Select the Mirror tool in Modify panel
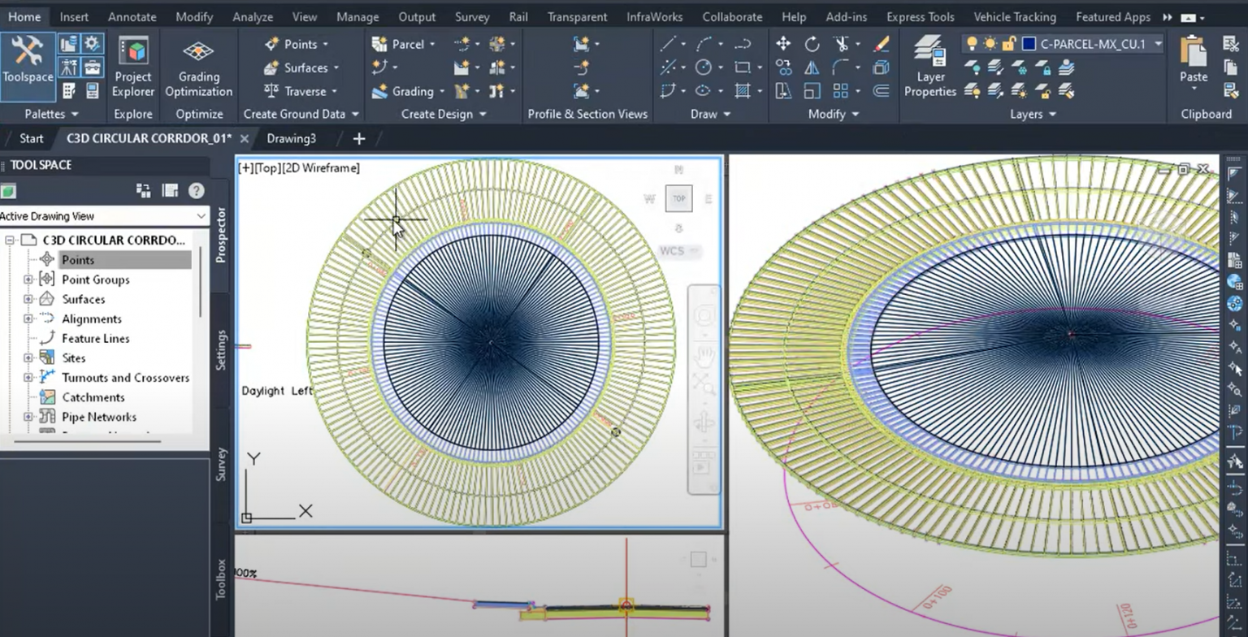Viewport: 1248px width, 637px height. pos(812,67)
